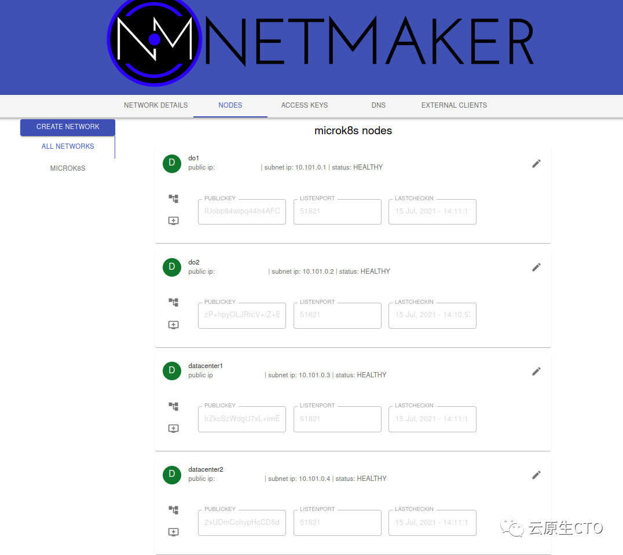
Task: Click add-screen ingress icon for do2
Action: (173, 325)
